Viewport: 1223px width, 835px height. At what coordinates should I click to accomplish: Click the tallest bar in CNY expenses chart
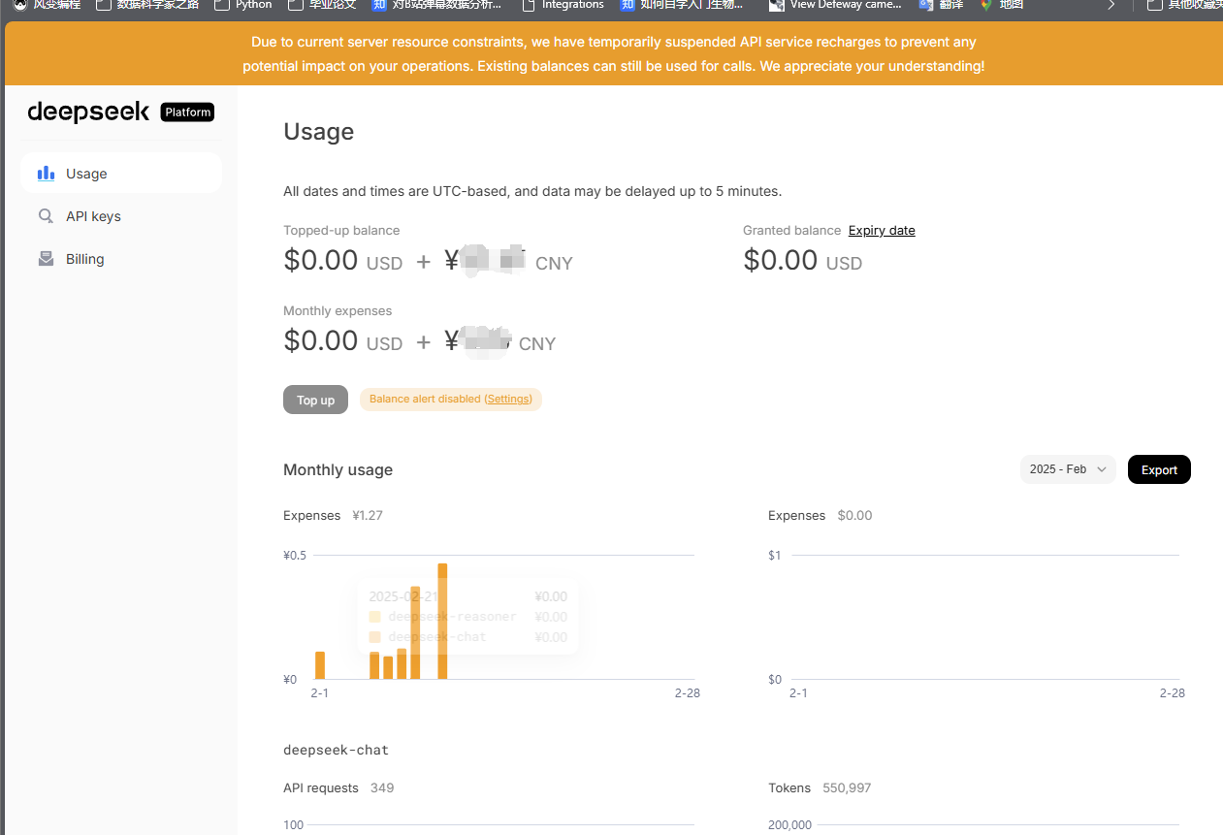(x=442, y=621)
